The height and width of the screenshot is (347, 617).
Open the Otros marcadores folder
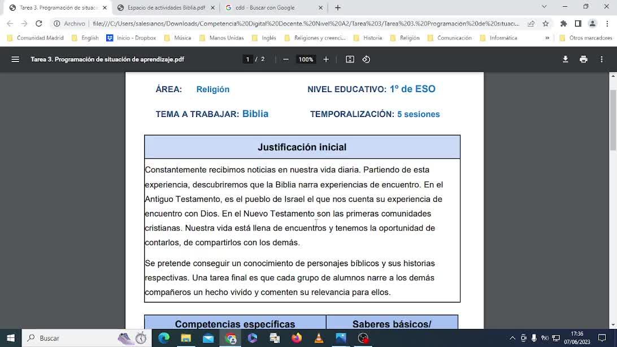(x=586, y=38)
